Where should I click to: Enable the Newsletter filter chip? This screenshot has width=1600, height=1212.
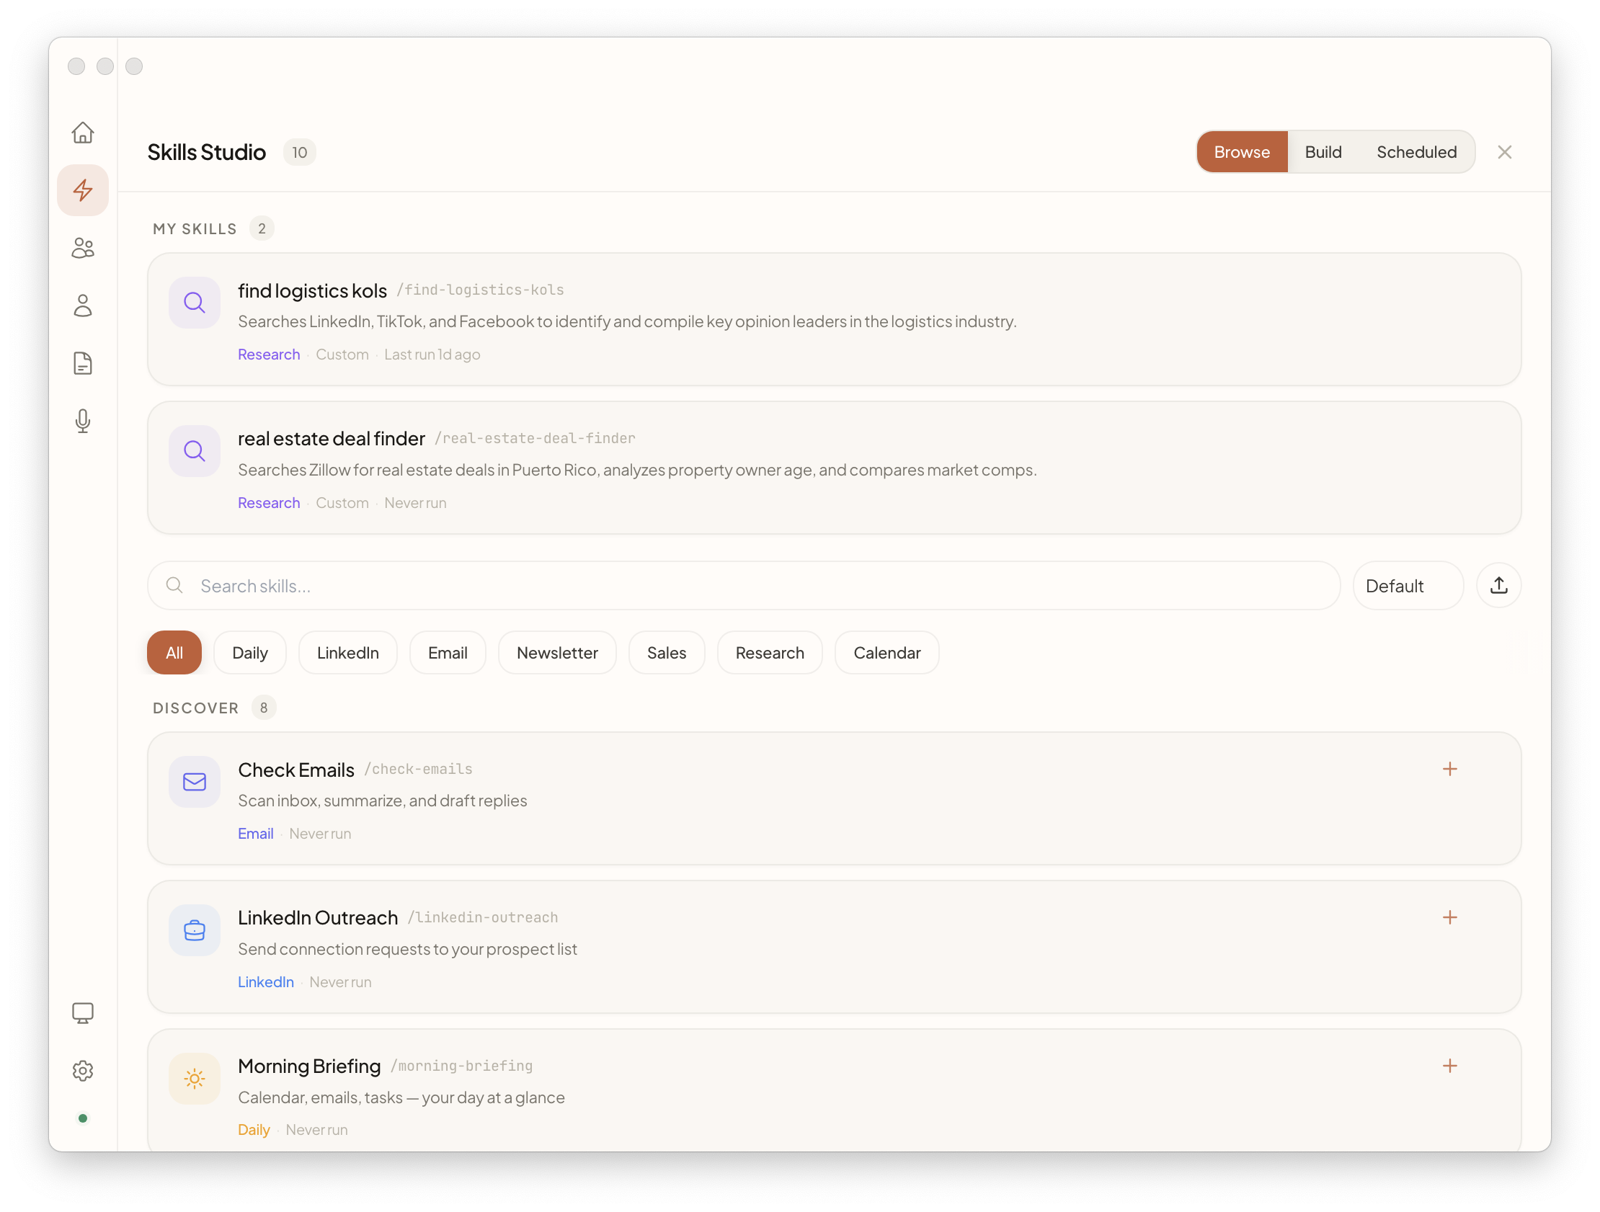[x=557, y=652]
